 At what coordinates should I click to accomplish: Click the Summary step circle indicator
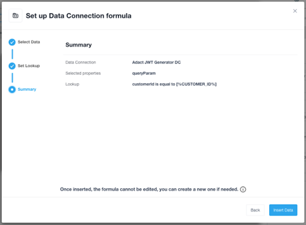12,90
